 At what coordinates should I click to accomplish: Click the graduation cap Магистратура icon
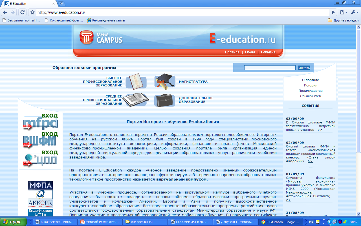click(x=165, y=81)
